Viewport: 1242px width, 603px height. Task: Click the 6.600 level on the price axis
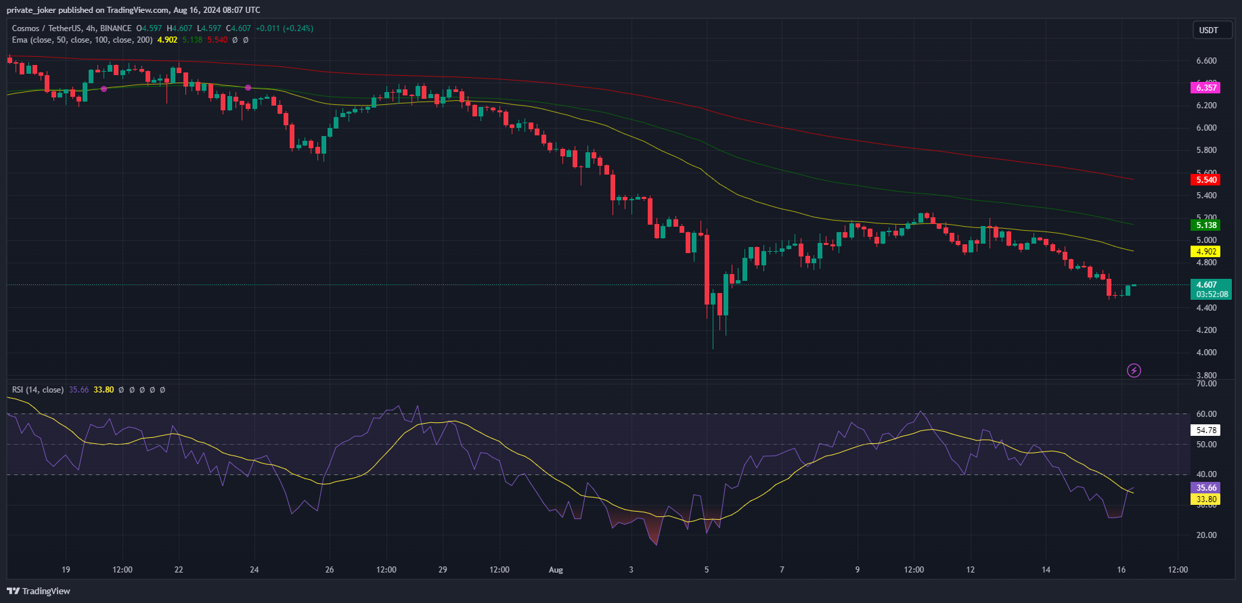[x=1206, y=61]
